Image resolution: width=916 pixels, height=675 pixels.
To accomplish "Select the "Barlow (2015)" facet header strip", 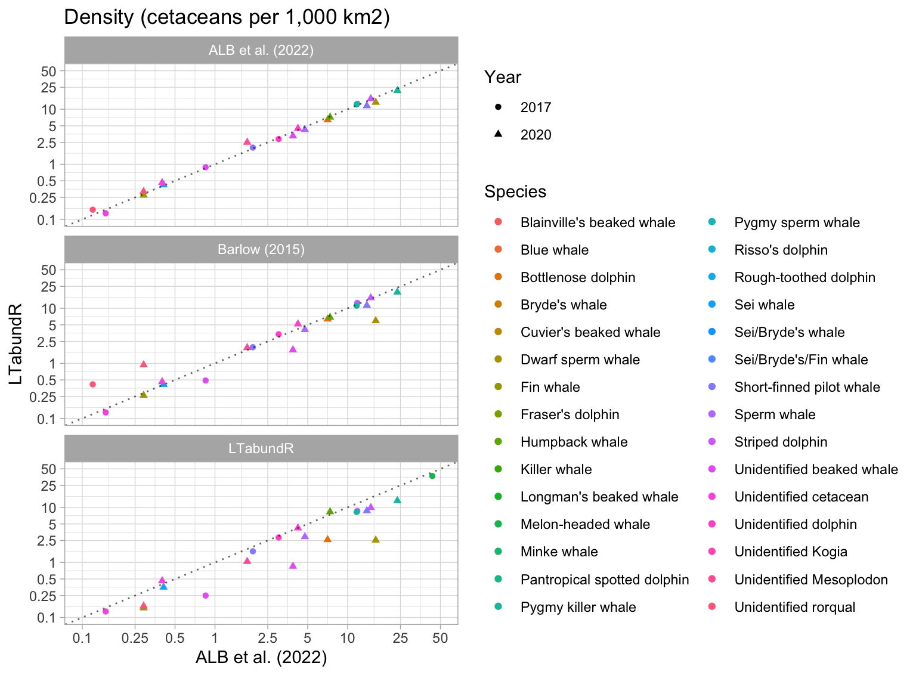I will tap(261, 249).
